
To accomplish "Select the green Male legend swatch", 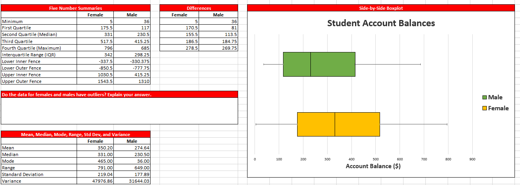I will 484,97.
